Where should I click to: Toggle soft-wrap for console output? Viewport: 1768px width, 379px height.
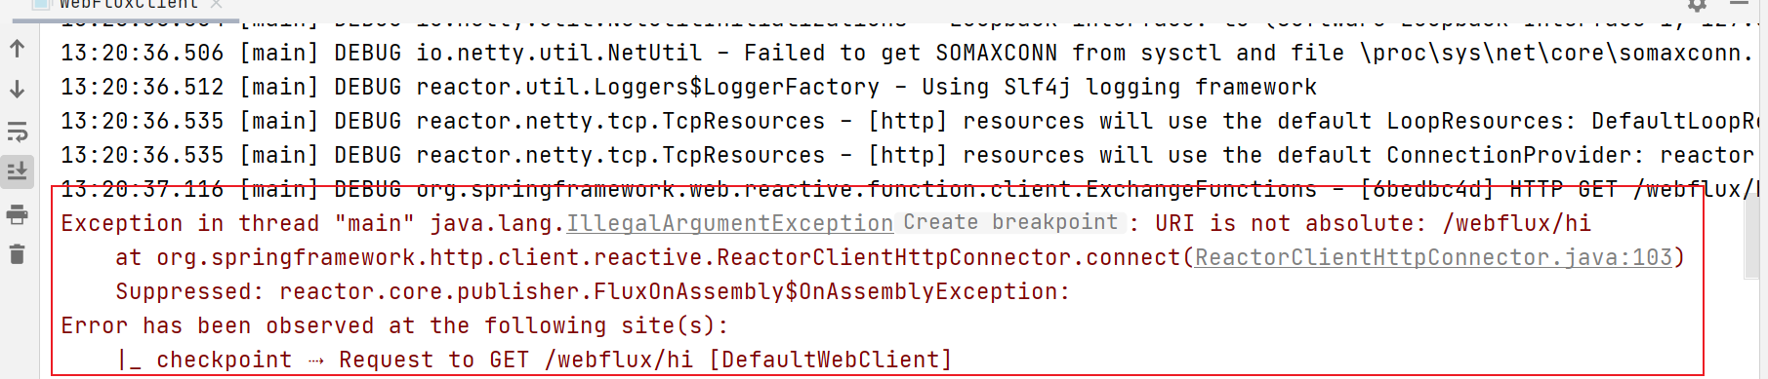(17, 132)
